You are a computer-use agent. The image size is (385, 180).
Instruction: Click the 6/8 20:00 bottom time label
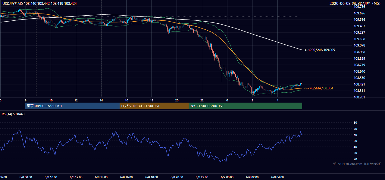(177, 177)
